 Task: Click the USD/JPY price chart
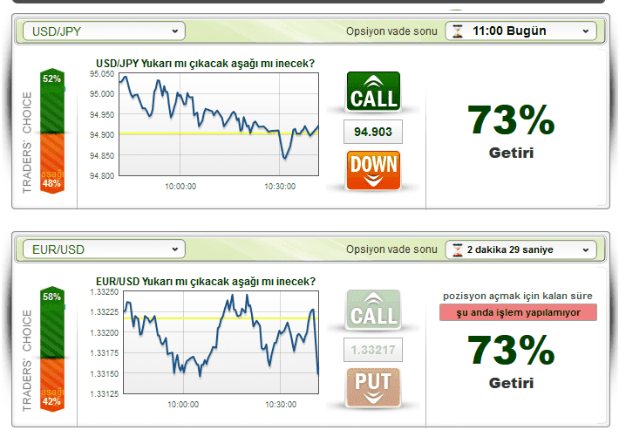219,124
